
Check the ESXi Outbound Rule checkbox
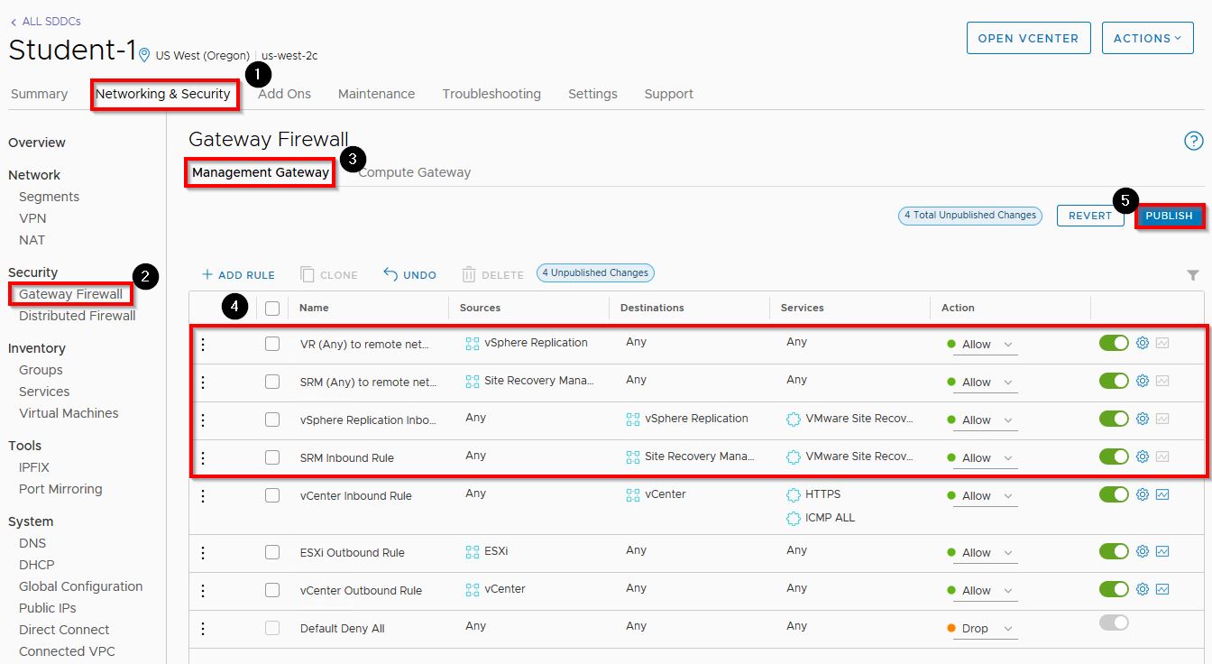(272, 552)
